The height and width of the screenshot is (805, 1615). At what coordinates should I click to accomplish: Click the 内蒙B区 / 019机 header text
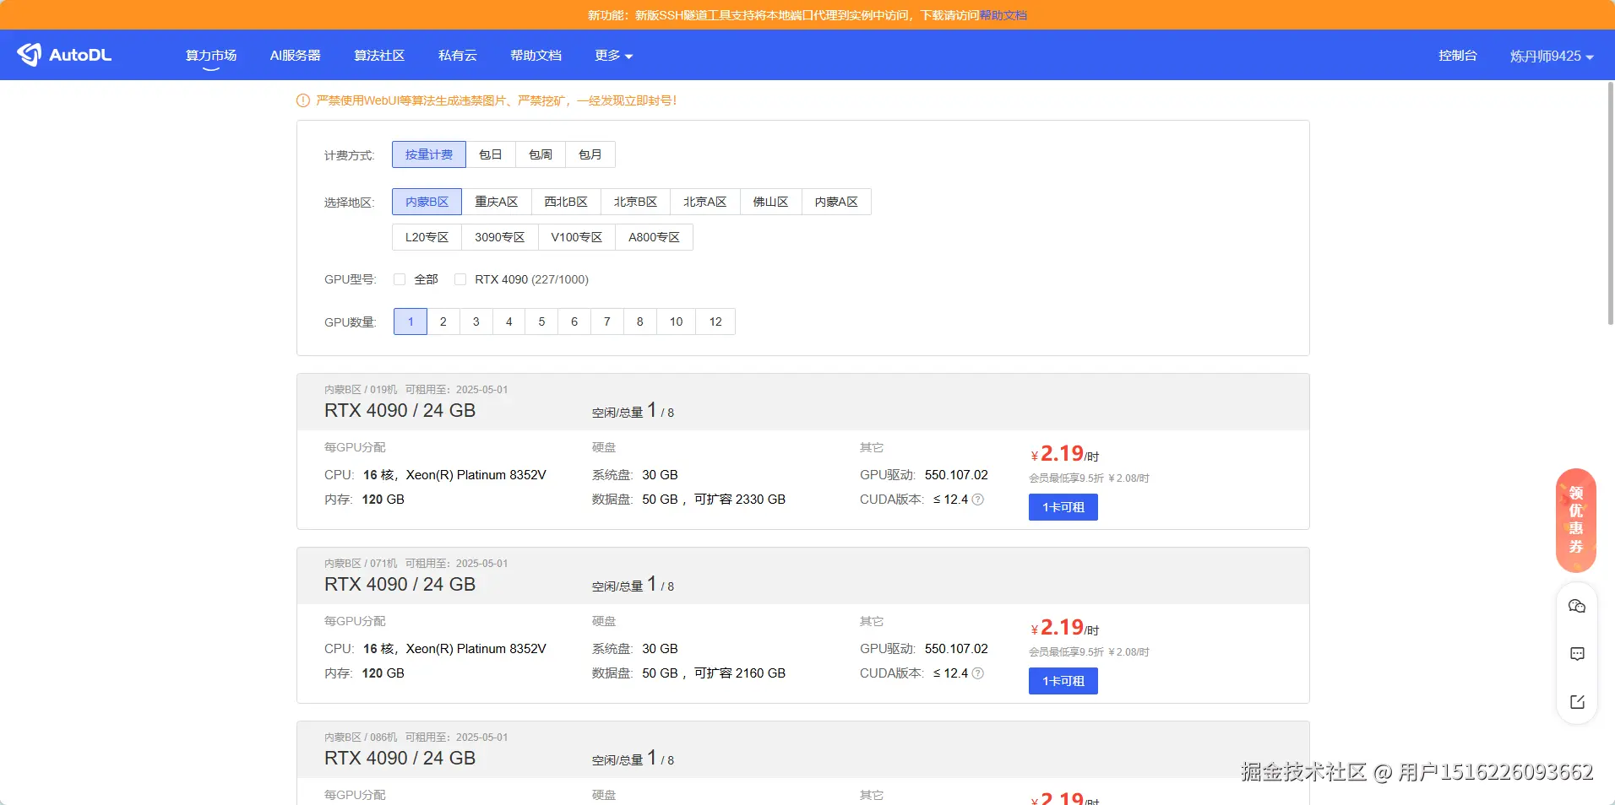tap(361, 390)
